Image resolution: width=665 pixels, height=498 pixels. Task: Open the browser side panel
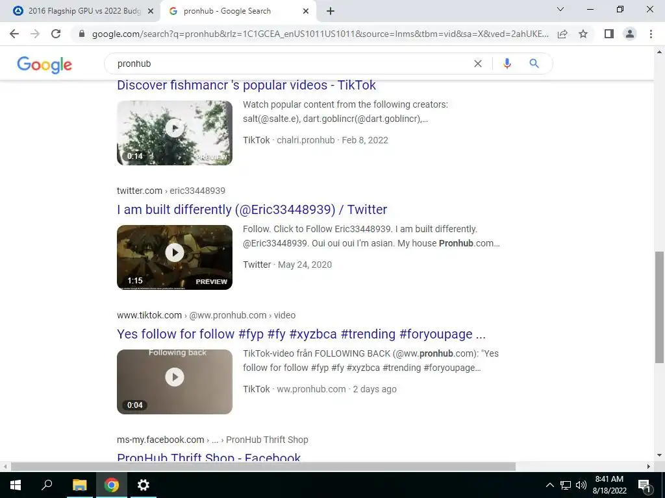[609, 34]
